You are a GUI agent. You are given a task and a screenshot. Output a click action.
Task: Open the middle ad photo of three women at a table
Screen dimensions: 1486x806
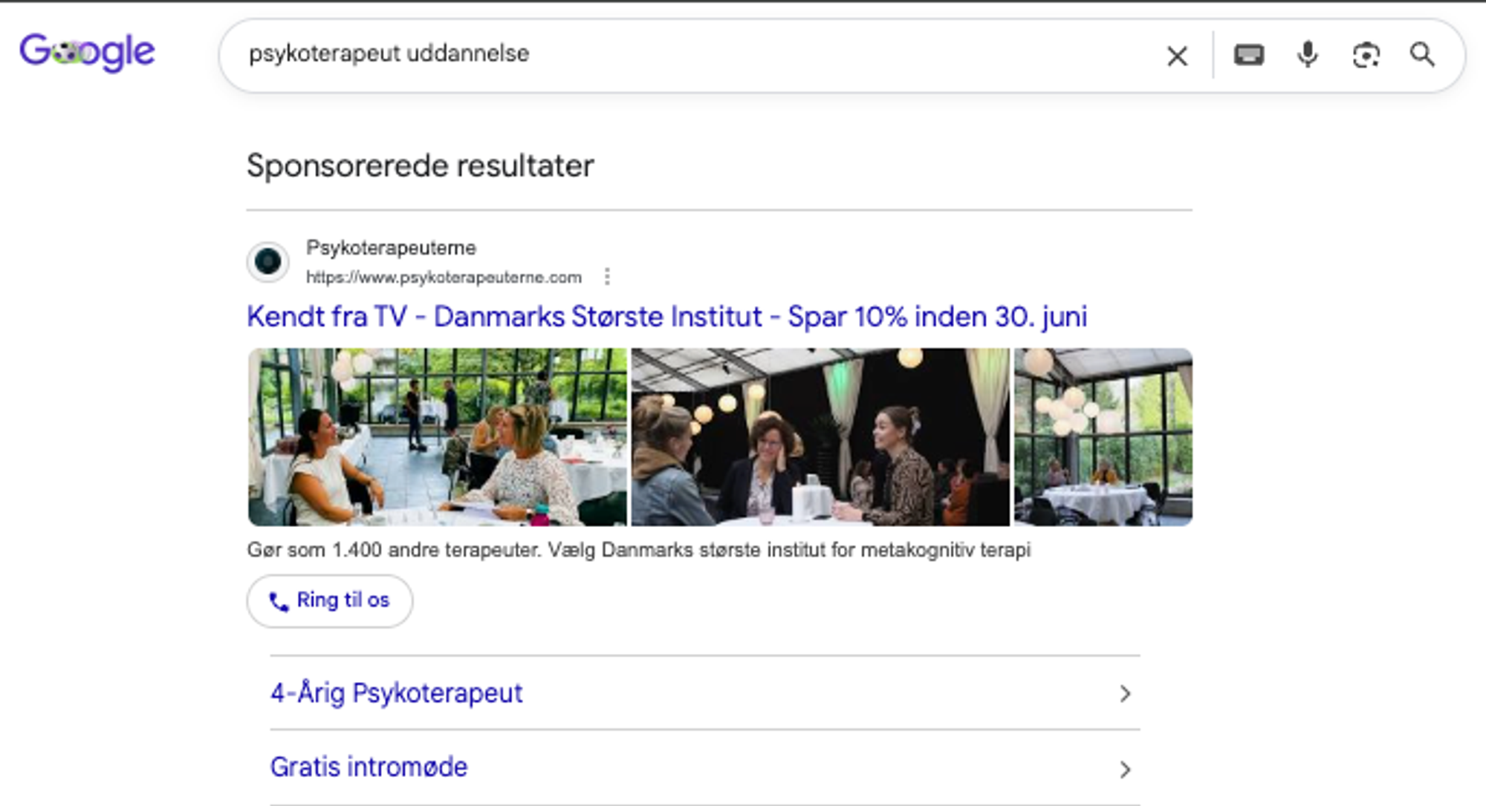(820, 437)
